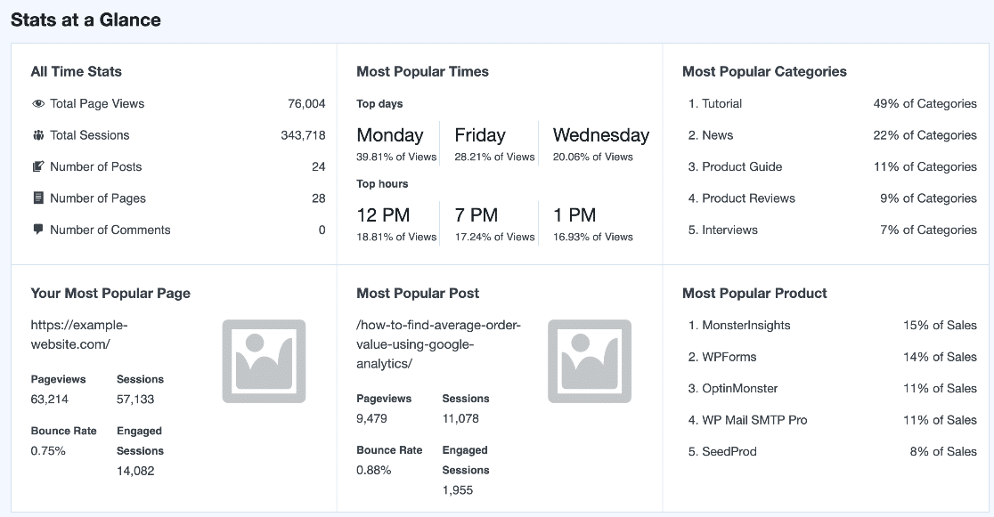Select the pencil icon beside Number of Posts
This screenshot has height=517, width=994.
(x=37, y=166)
